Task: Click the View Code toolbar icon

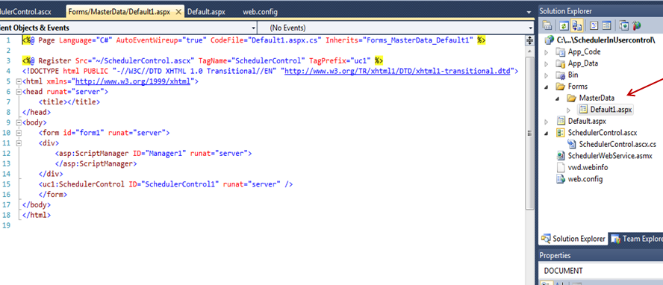Action: coord(594,26)
